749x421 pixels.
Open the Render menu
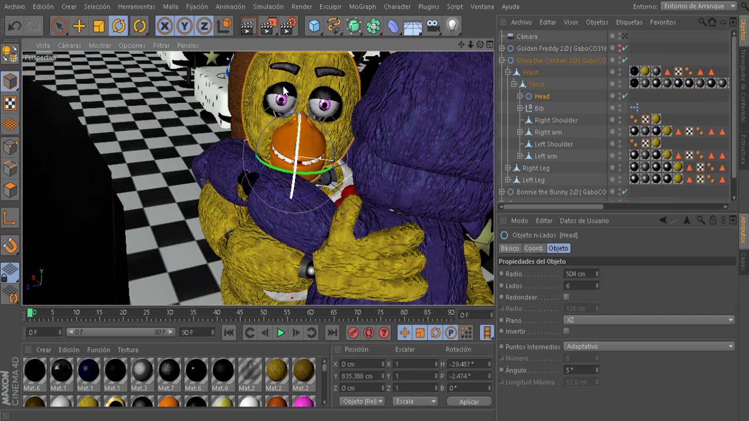click(x=301, y=6)
